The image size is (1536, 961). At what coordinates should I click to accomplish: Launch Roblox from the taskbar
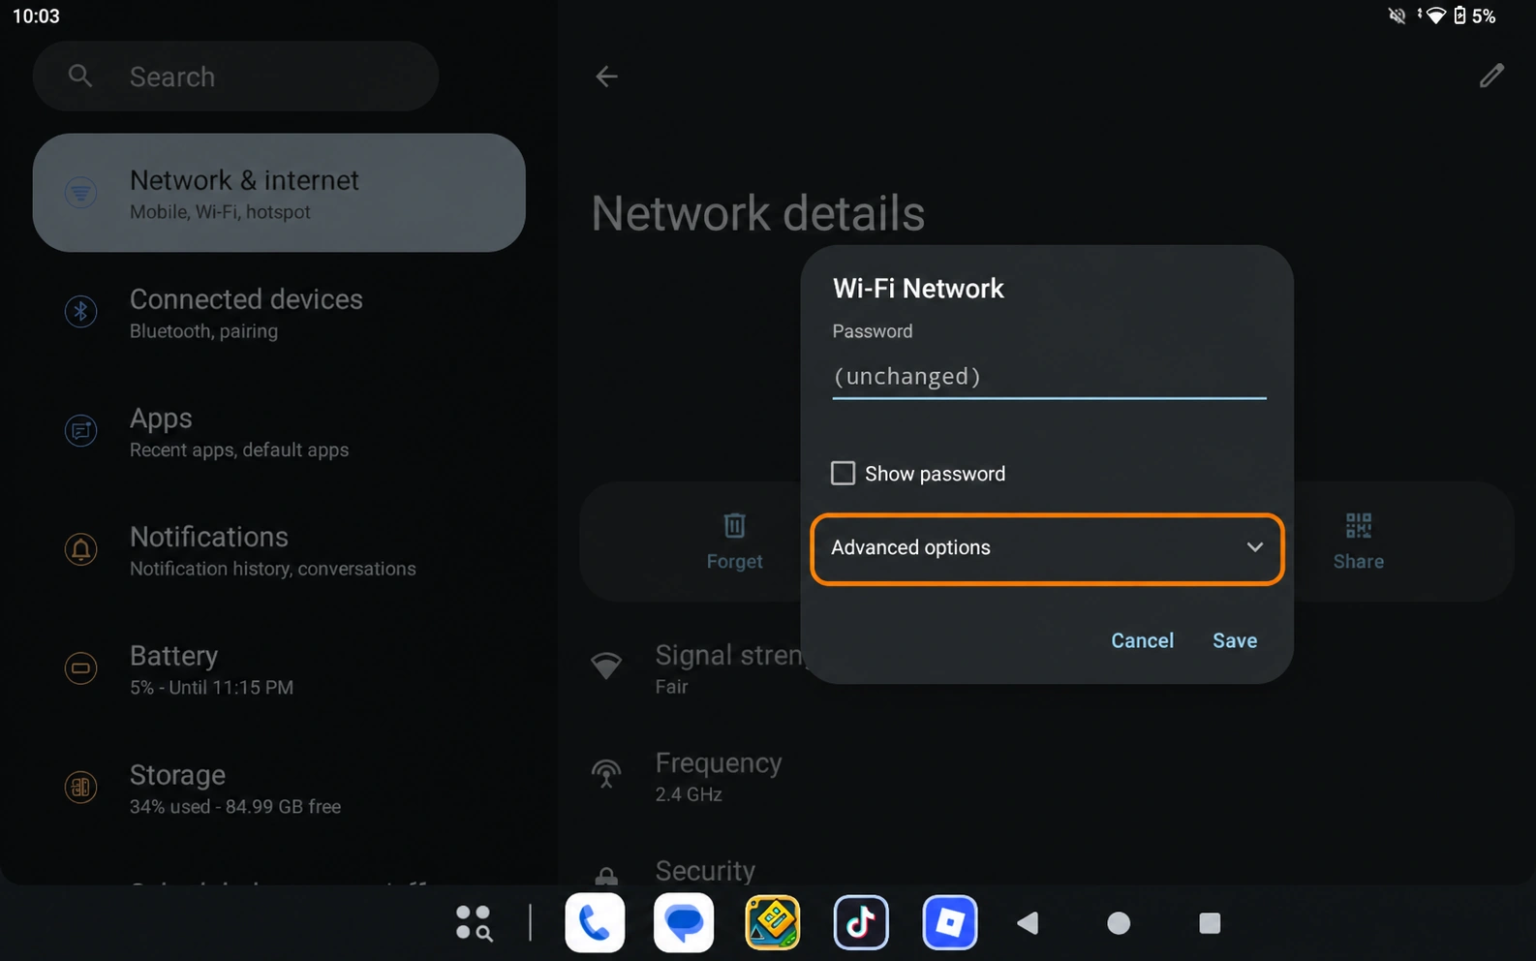[x=950, y=923]
